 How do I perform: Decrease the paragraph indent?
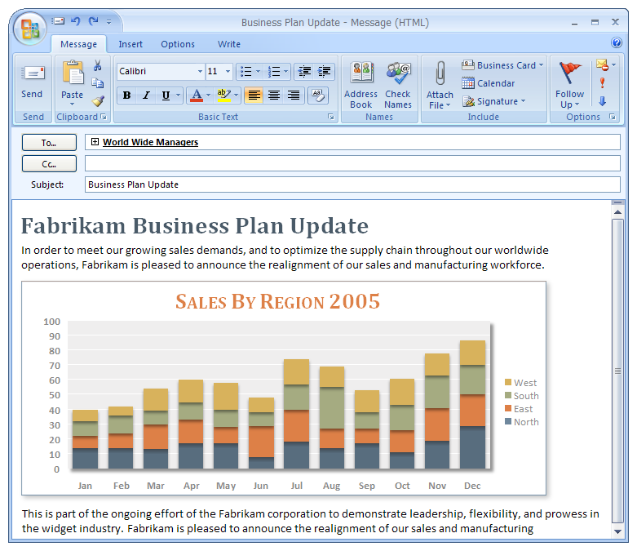tap(304, 72)
